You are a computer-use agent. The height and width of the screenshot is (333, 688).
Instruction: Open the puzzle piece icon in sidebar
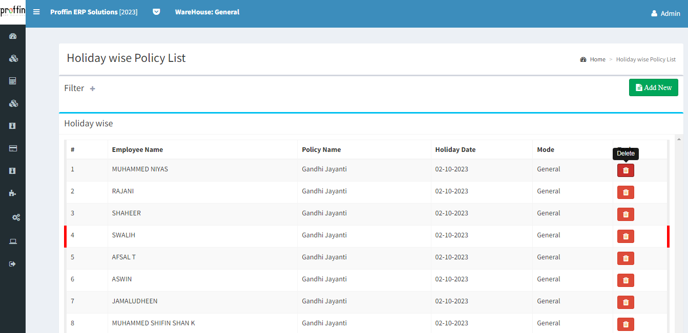pos(13,193)
